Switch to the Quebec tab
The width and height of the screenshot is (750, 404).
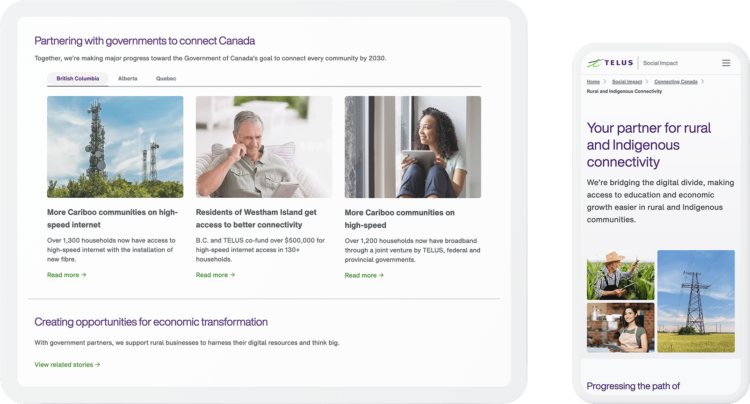tap(166, 79)
